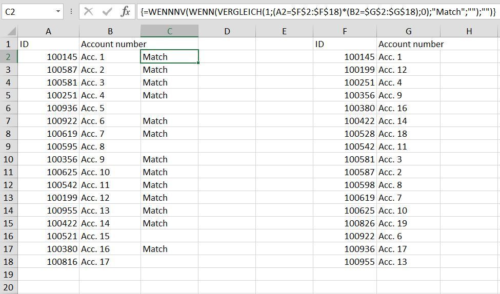Click cell B16 with Acc. 15
500x294 pixels.
110,236
